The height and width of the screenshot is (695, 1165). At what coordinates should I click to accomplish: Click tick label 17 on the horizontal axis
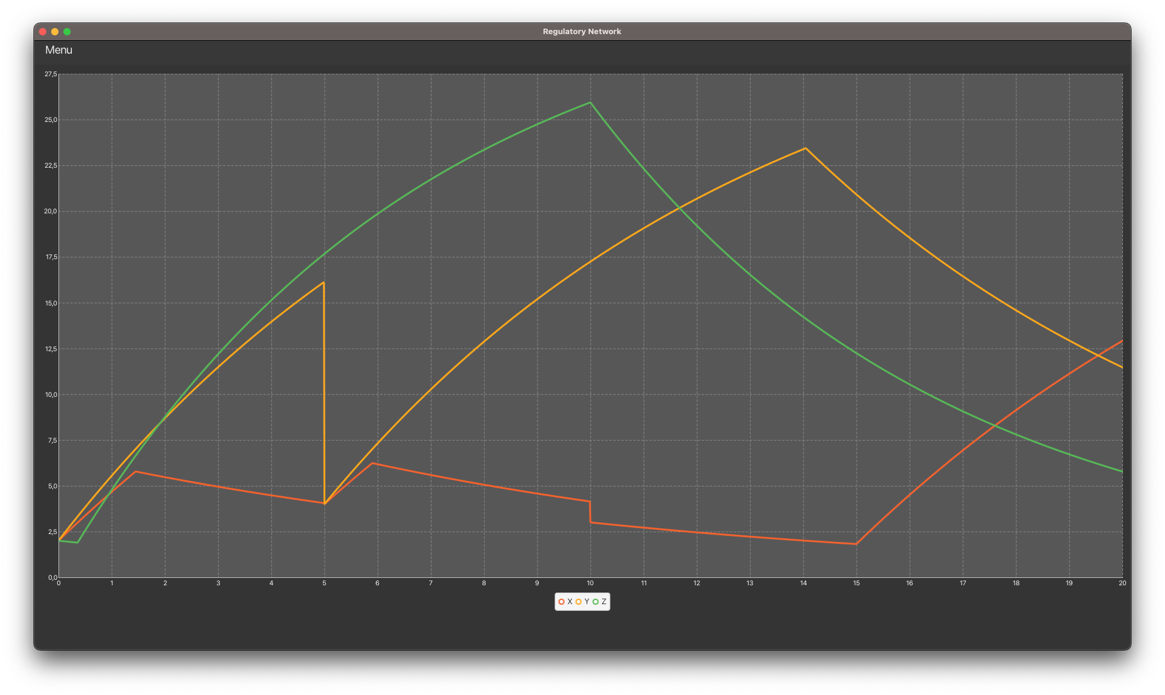[x=963, y=583]
